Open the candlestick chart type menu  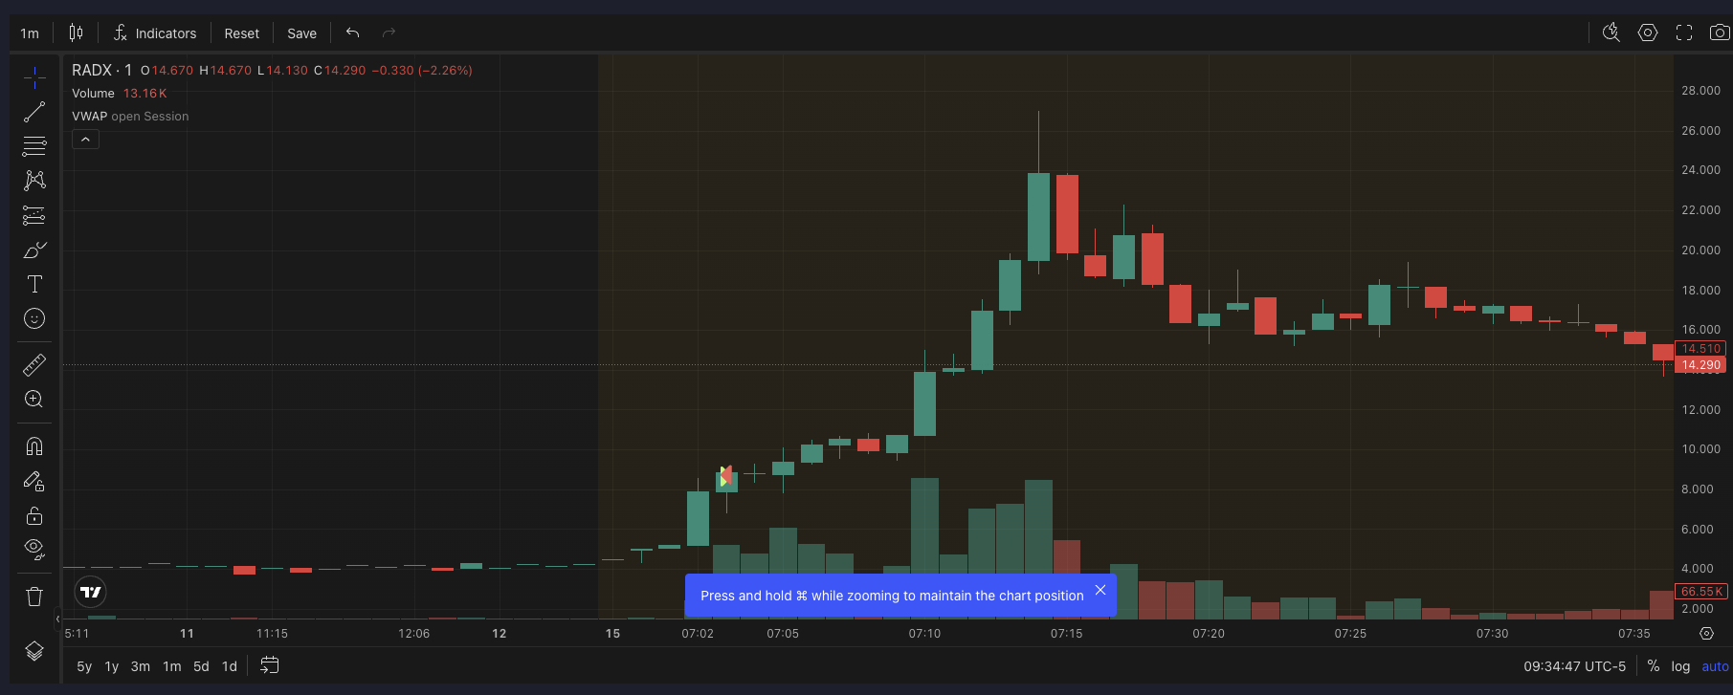coord(76,33)
